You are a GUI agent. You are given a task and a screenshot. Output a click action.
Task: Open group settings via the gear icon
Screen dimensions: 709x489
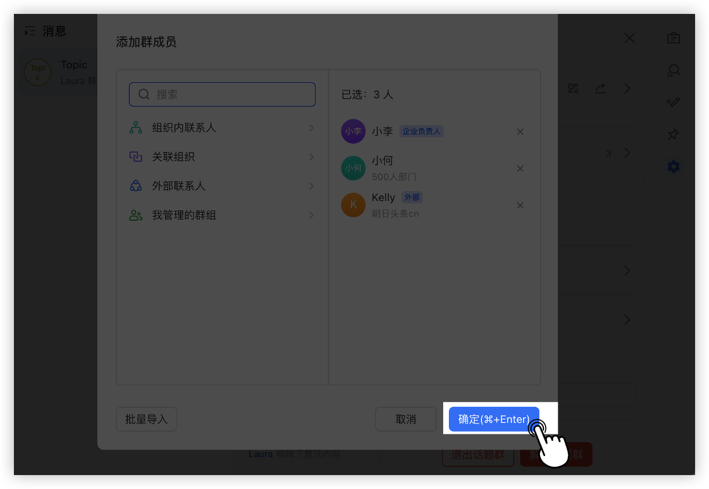[x=673, y=166]
